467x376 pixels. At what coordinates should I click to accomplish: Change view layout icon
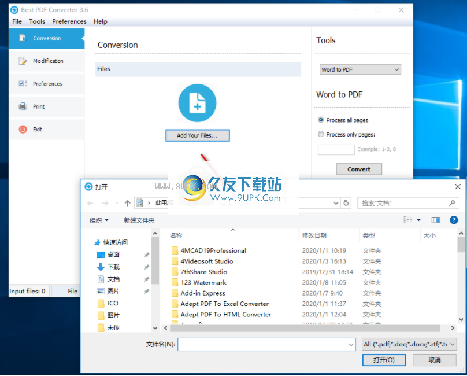point(408,220)
